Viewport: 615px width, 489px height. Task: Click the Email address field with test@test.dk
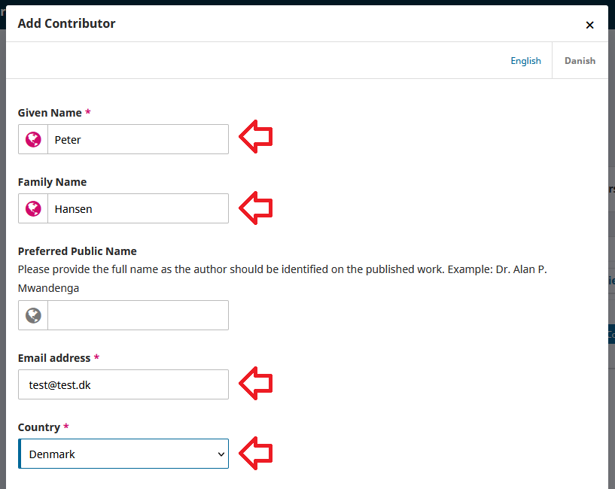(123, 384)
